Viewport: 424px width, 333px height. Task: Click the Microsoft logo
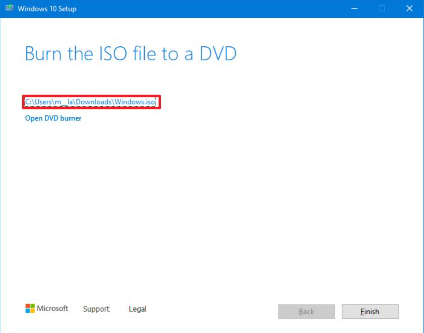[x=46, y=308]
